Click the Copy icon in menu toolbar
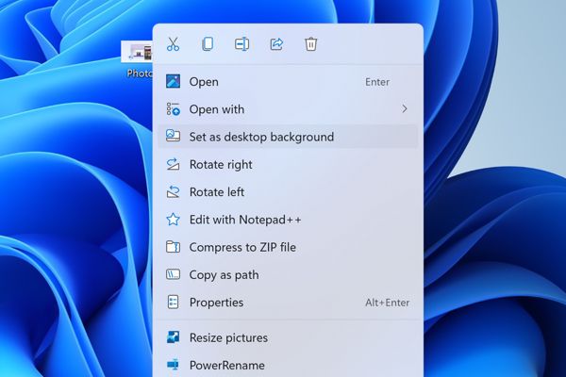566x377 pixels. (x=208, y=44)
